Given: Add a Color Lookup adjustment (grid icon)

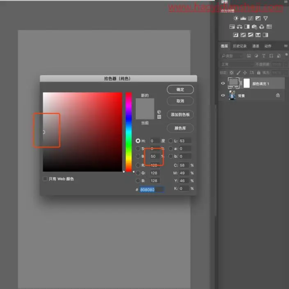Looking at the screenshot, I should coord(269,27).
